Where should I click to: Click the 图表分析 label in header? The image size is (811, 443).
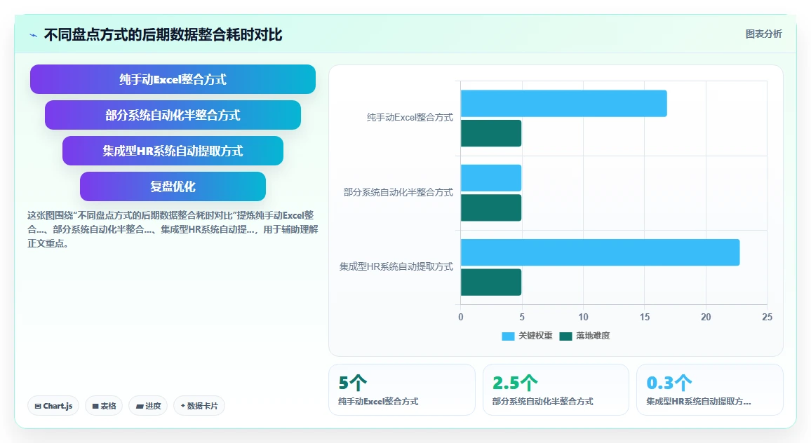click(x=763, y=34)
